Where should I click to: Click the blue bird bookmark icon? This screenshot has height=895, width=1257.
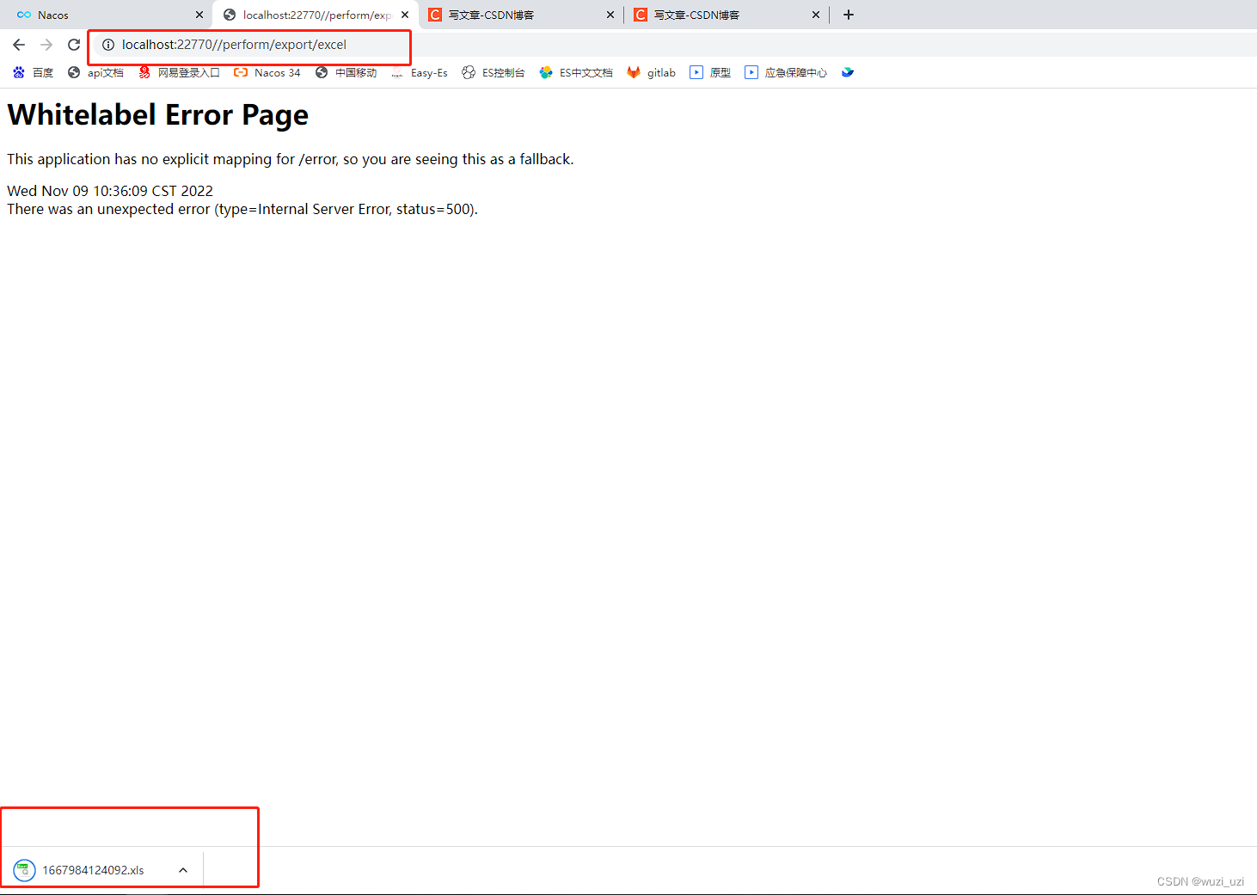848,72
